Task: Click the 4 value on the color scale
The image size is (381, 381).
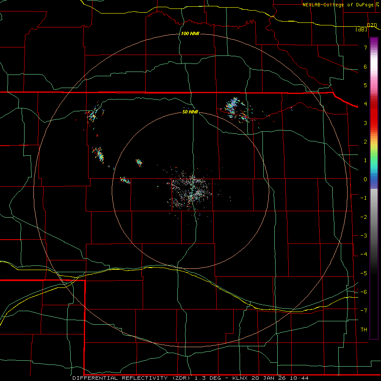Action: (365, 104)
